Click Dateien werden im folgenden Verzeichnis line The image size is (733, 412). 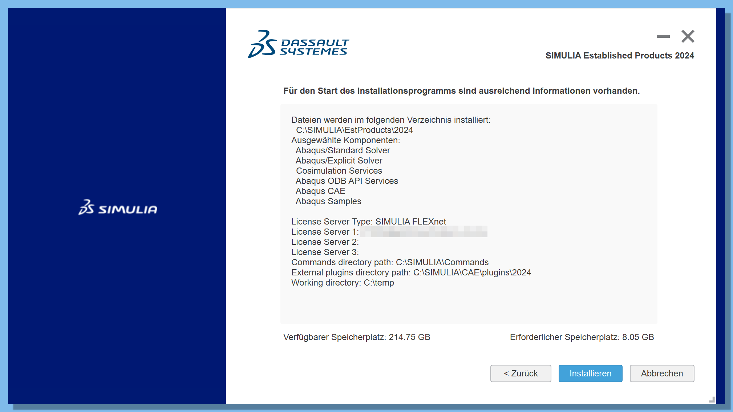[x=390, y=120]
